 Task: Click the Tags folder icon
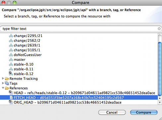[7, 83]
